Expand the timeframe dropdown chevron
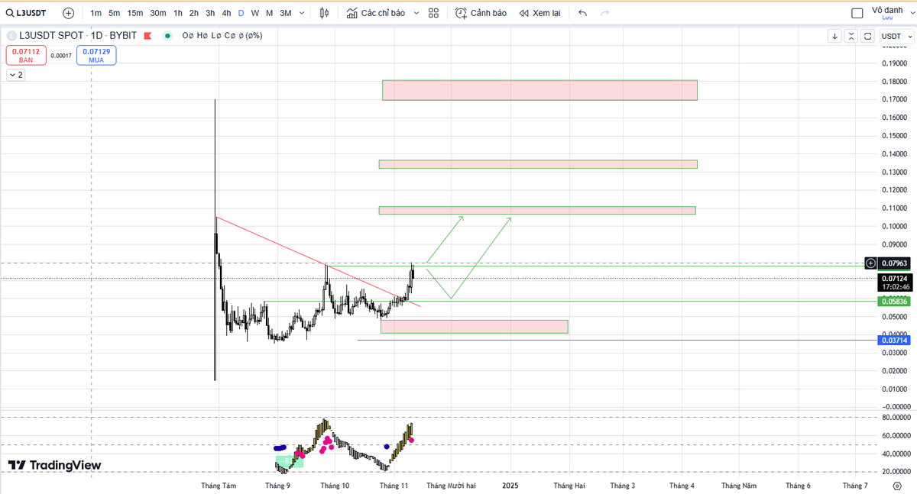Screen dimensions: 917x494 point(302,13)
